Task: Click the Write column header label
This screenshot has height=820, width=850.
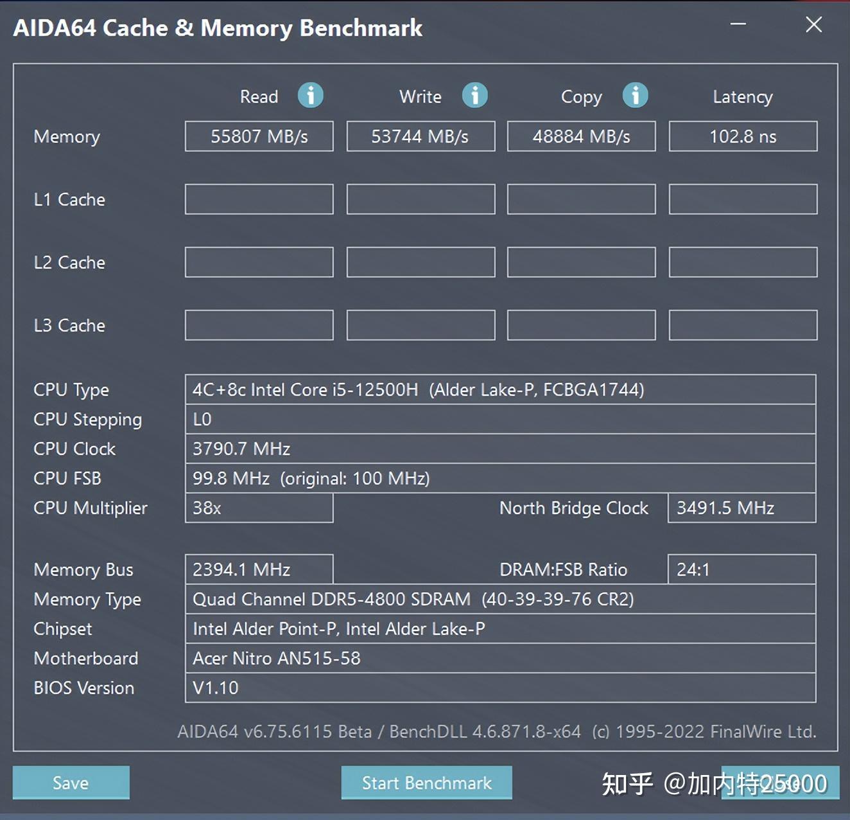Action: click(x=421, y=96)
